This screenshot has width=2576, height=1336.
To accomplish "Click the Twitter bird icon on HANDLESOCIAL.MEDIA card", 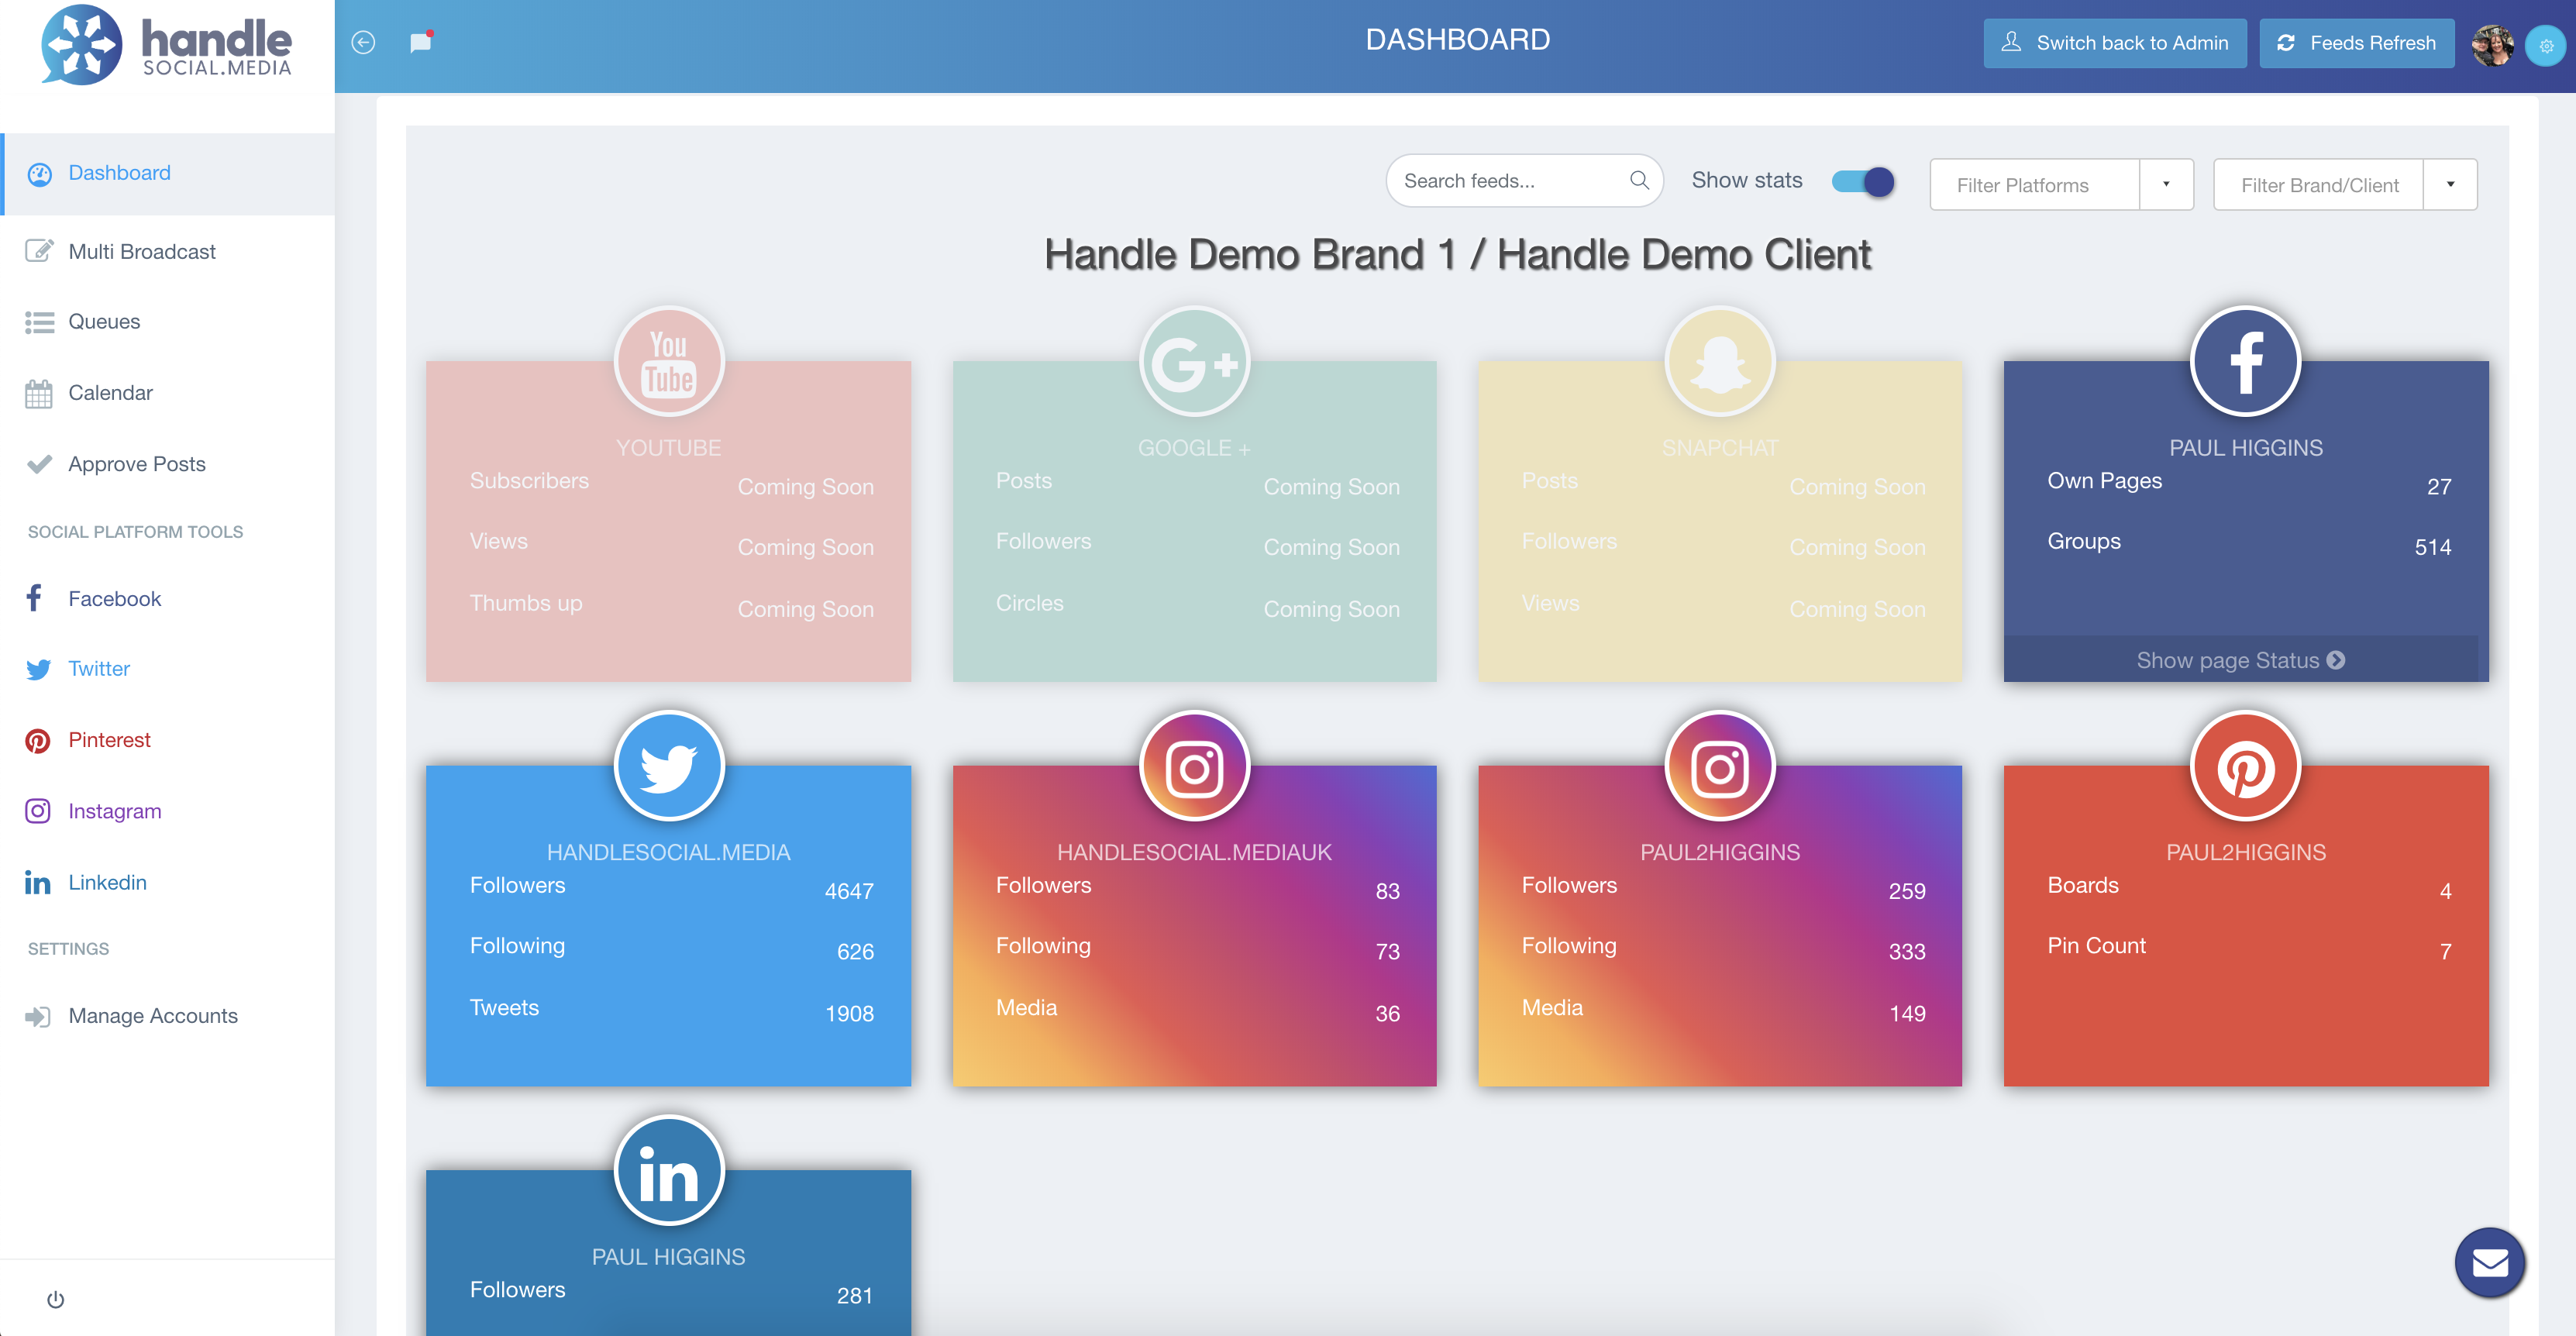I will coord(668,767).
